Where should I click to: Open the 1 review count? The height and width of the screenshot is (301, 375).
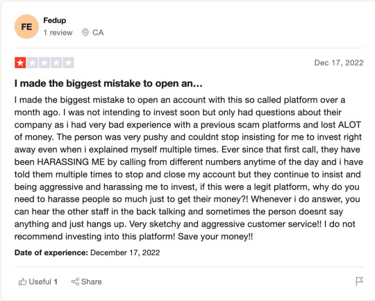(58, 33)
